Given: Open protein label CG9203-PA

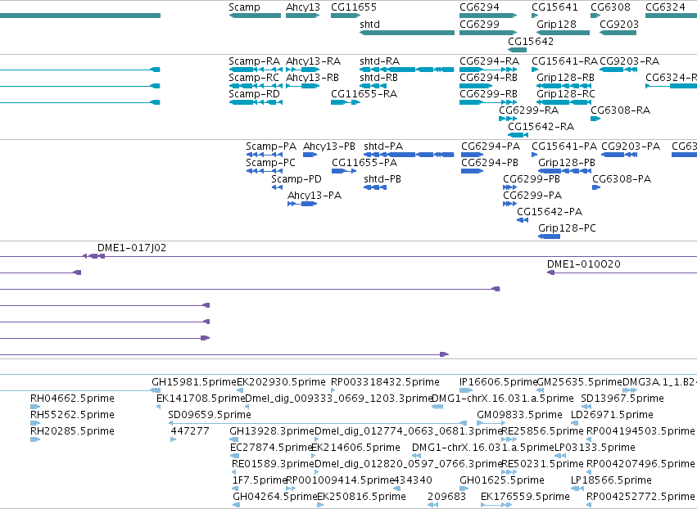Looking at the screenshot, I should pyautogui.click(x=631, y=146).
